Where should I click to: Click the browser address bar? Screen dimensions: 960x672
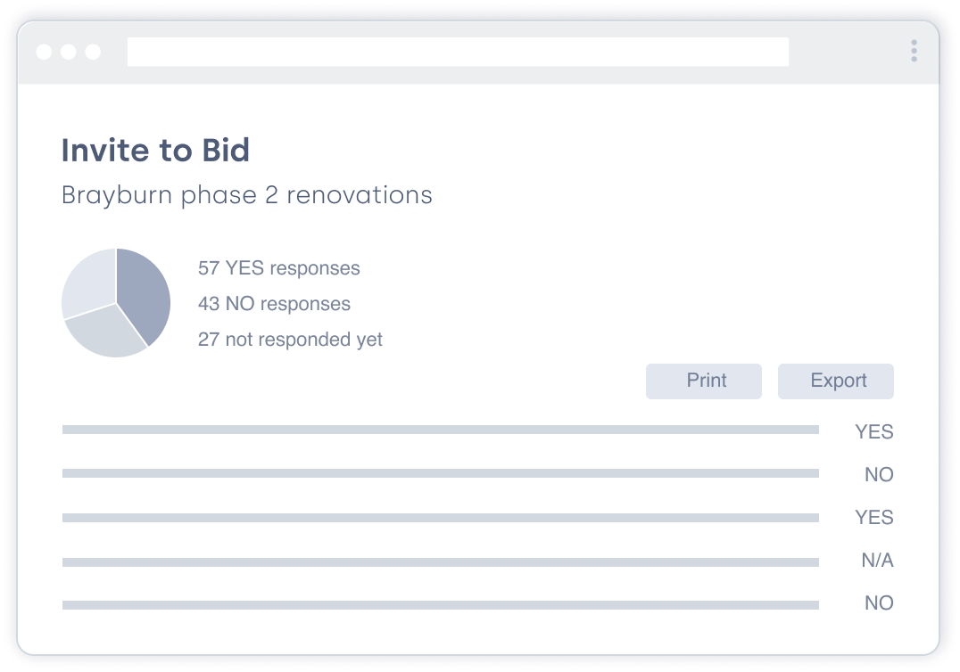click(458, 52)
